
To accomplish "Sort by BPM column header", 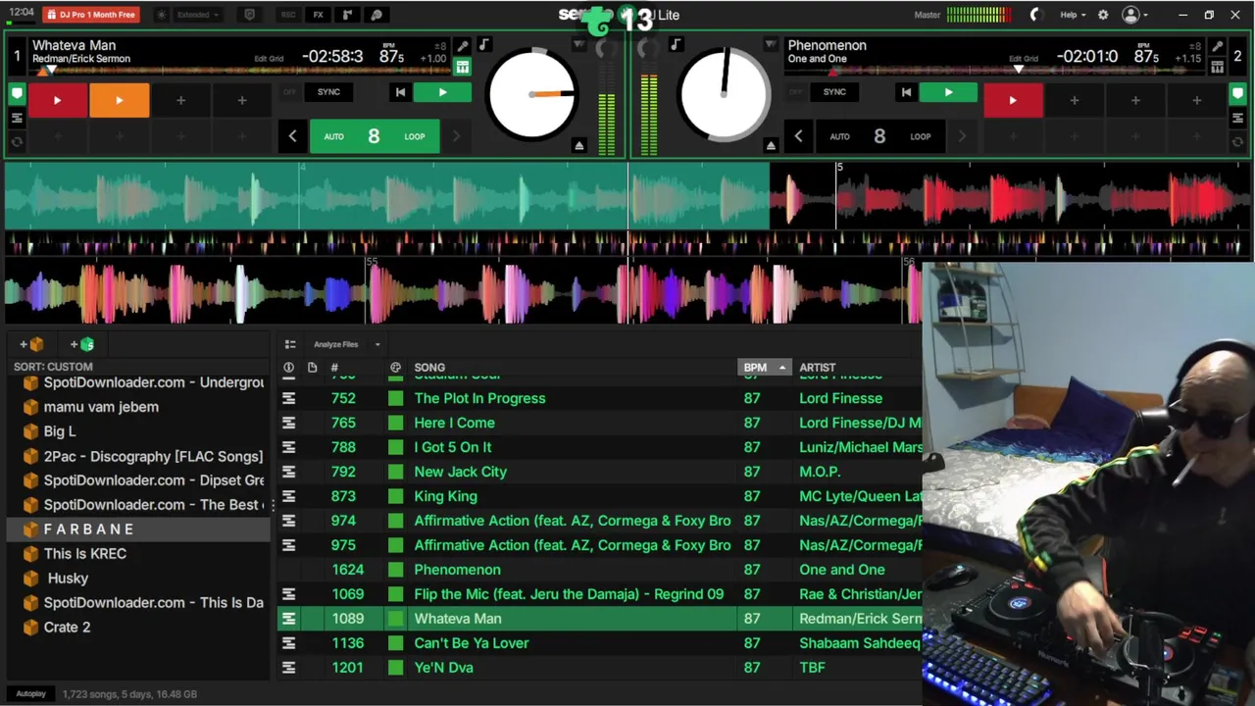I will click(x=763, y=368).
